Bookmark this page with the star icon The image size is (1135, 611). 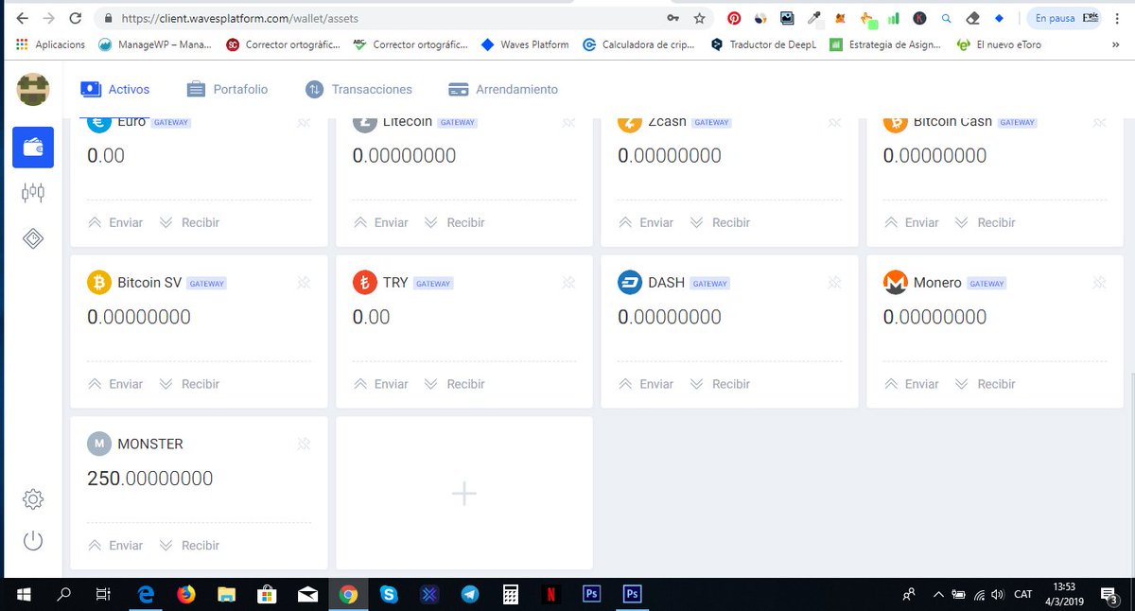click(700, 18)
